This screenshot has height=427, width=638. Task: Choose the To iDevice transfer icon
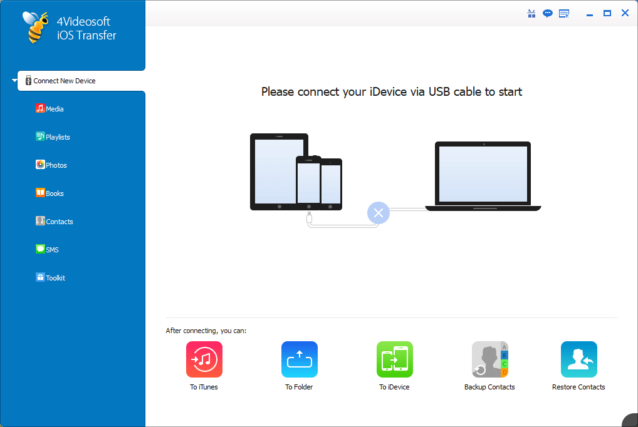click(x=394, y=359)
